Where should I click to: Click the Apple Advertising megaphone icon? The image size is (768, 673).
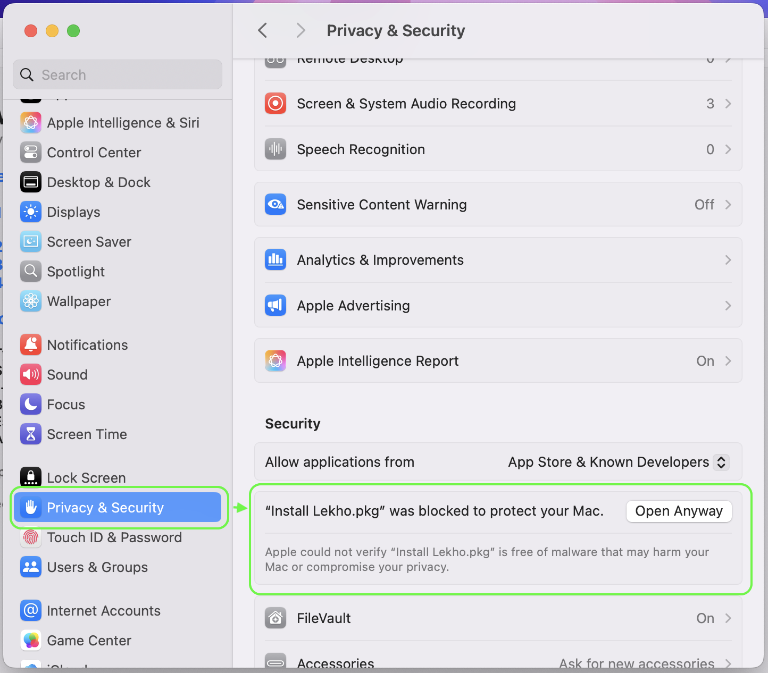[276, 306]
